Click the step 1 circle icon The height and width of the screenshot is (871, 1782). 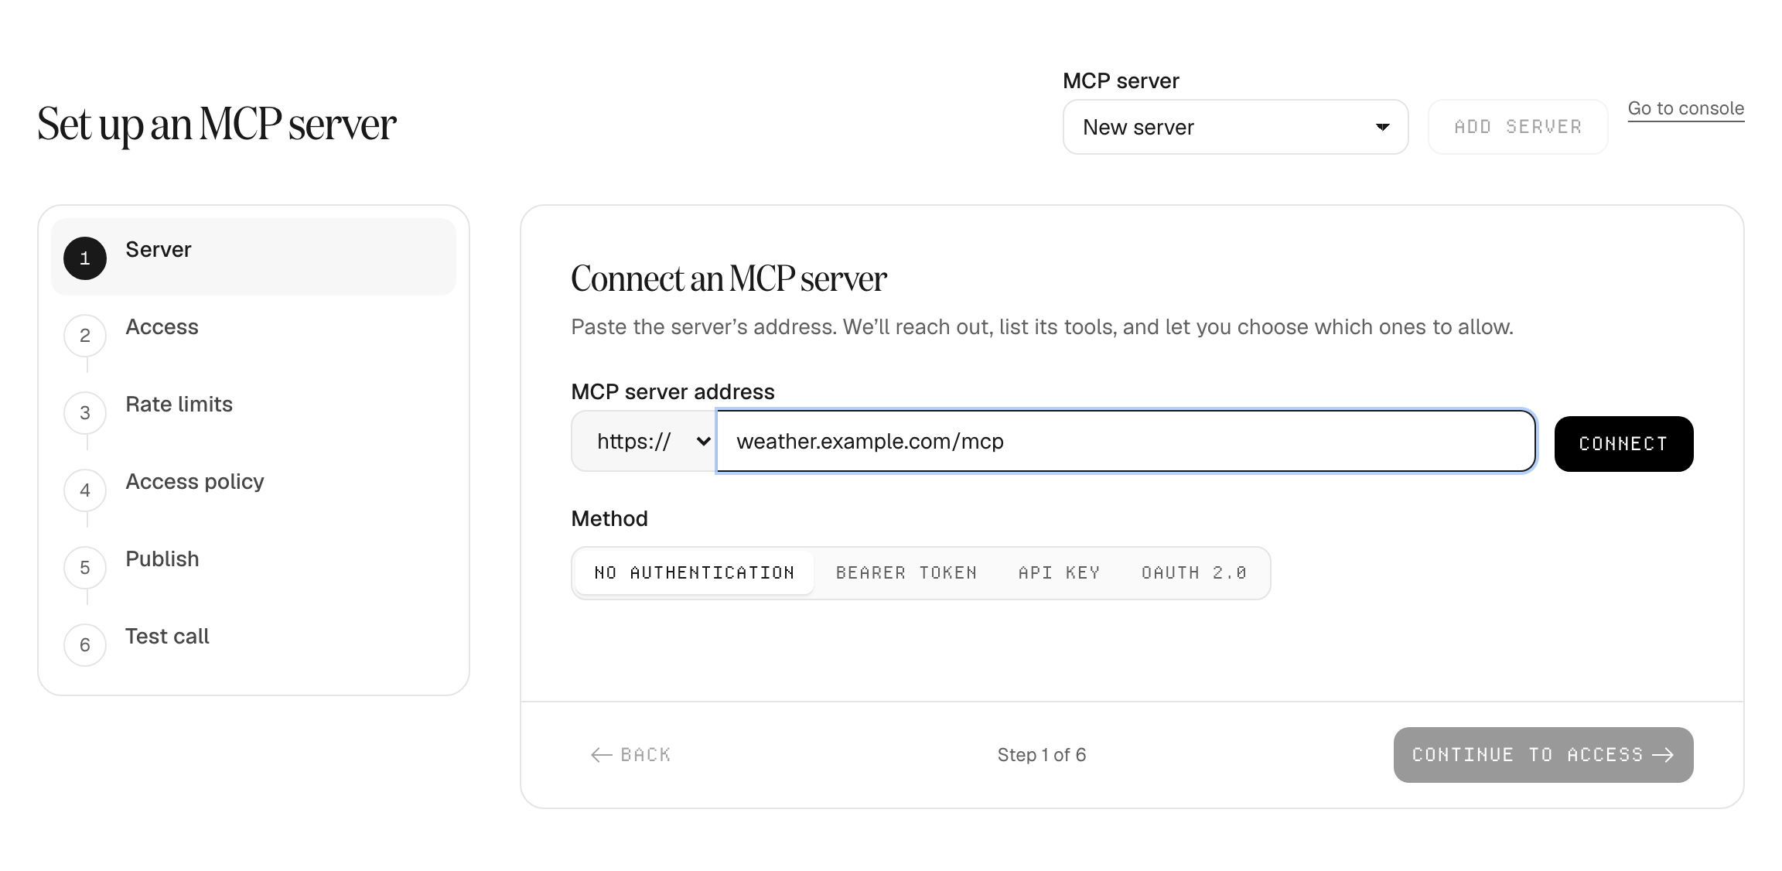click(x=85, y=258)
